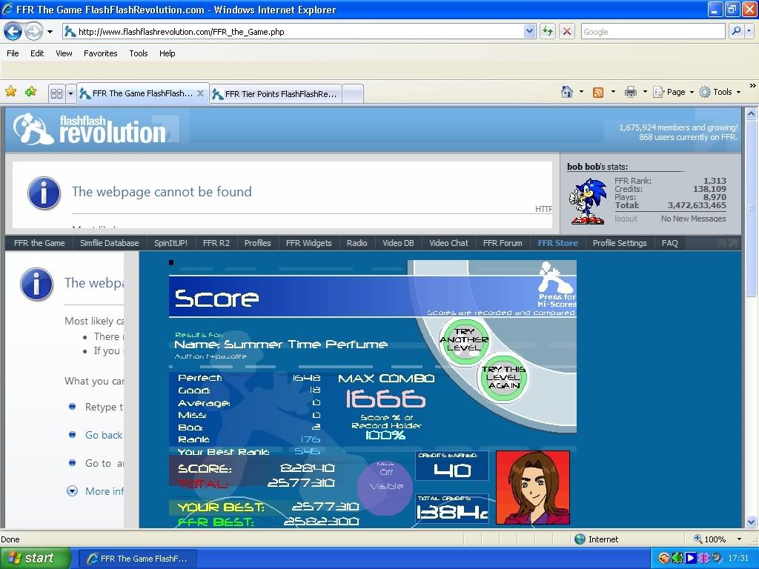
Task: Open the Simfile Database link
Action: point(110,243)
